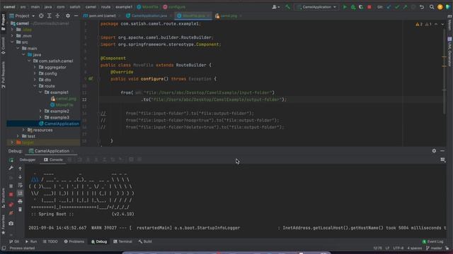Select opened file locate icon in Project panel

[41, 16]
